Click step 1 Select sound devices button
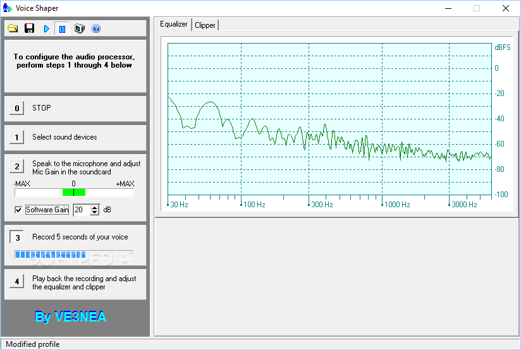Viewport: 521px width, 350px height. pyautogui.click(x=17, y=137)
